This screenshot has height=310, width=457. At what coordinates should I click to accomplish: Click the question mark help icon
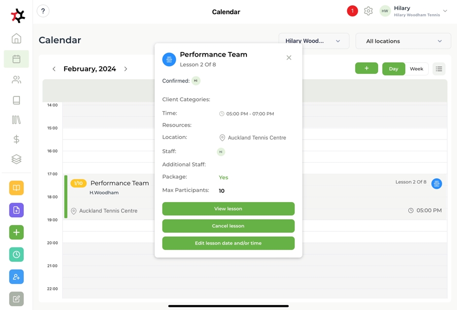(43, 11)
